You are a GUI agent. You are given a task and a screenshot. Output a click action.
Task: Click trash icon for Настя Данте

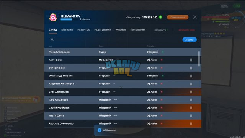191,116
